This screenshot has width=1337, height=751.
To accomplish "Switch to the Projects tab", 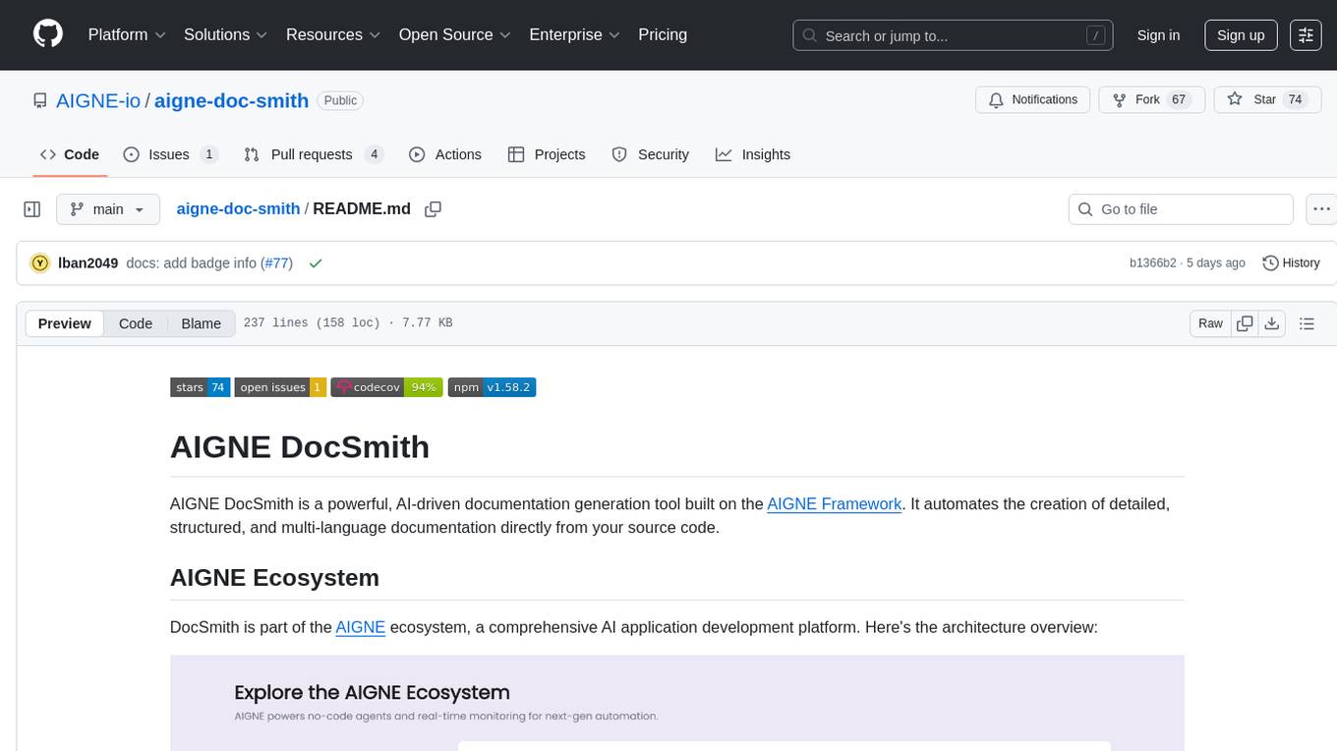I will (547, 154).
